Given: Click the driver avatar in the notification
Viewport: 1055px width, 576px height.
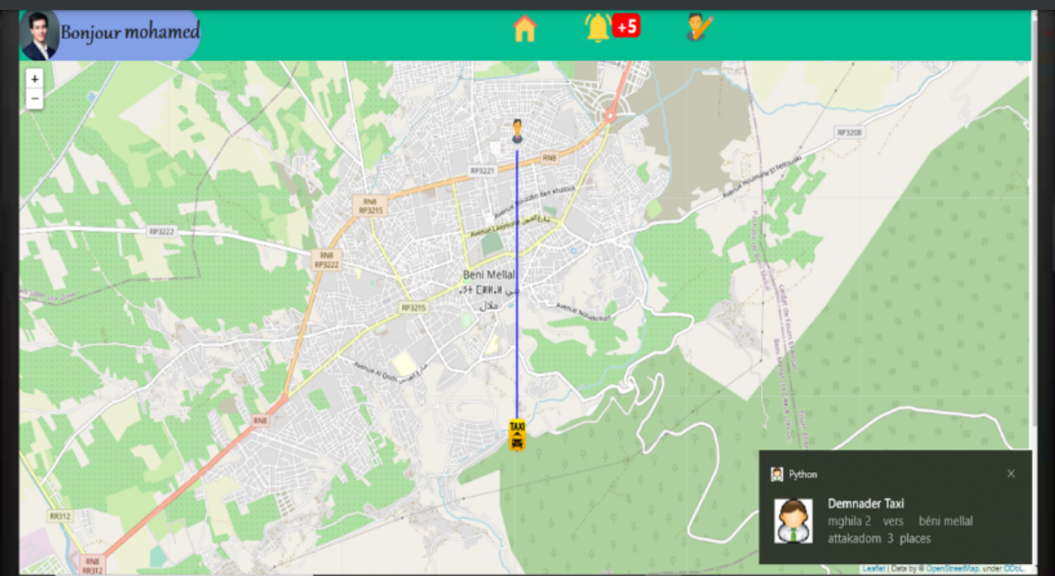Looking at the screenshot, I should (x=793, y=521).
